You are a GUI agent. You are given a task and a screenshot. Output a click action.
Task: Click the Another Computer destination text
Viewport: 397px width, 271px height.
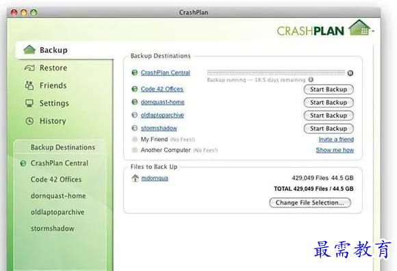pos(166,150)
